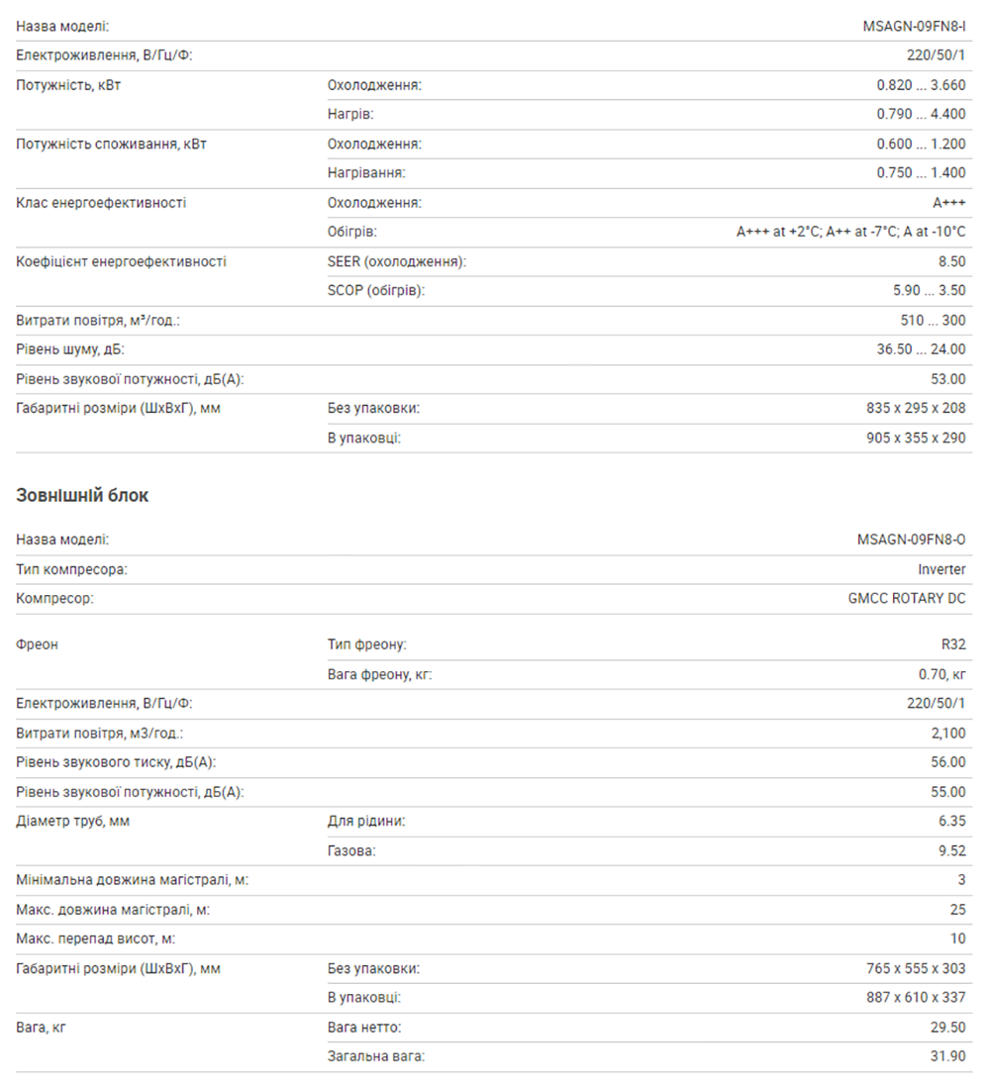This screenshot has height=1083, width=990.
Task: Click the 'Назва моделі:' label in first table
Action: (62, 27)
